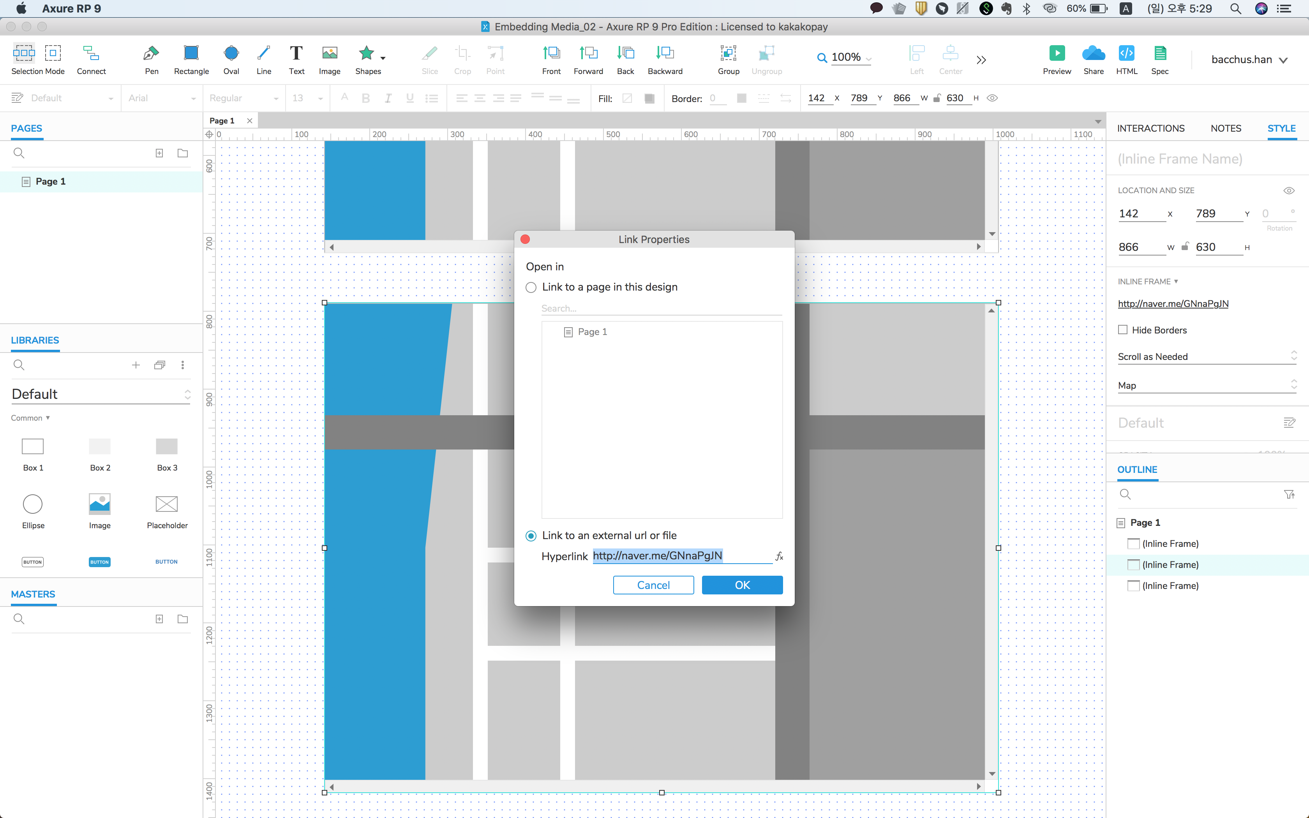This screenshot has width=1309, height=818.
Task: Switch to the Interactions tab
Action: [x=1150, y=128]
